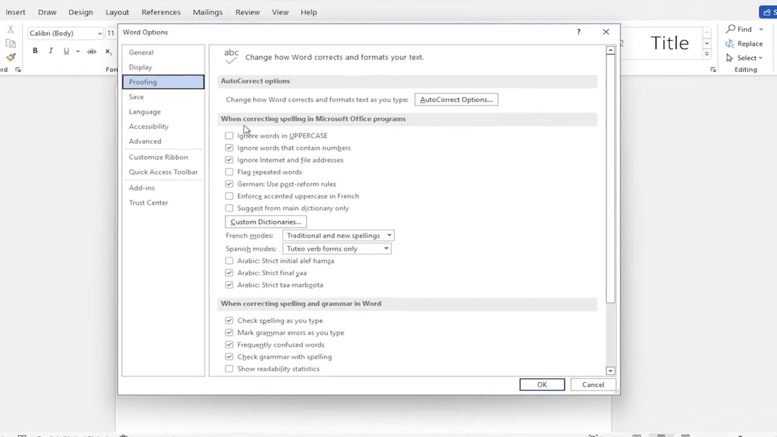Open Customize Ribbon category
The width and height of the screenshot is (777, 437).
[x=163, y=157]
